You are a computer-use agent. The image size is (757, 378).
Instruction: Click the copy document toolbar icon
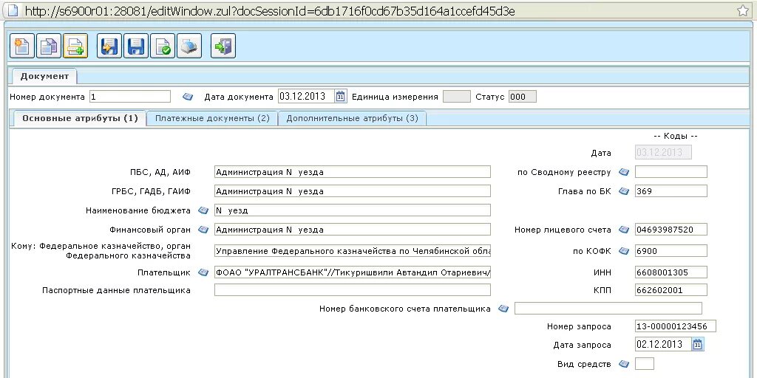(49, 47)
